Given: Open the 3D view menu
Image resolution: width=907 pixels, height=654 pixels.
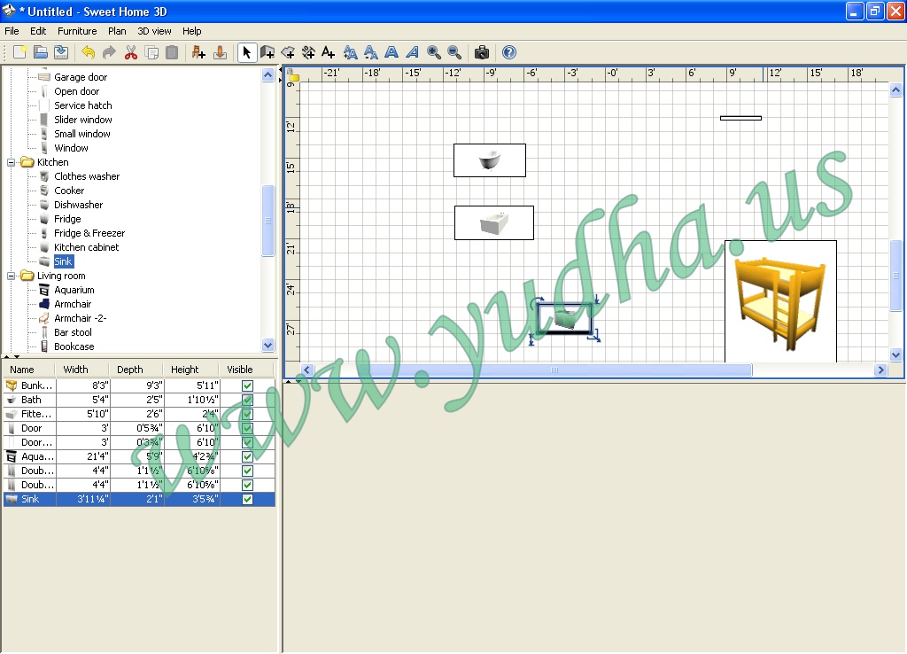Looking at the screenshot, I should pos(154,31).
